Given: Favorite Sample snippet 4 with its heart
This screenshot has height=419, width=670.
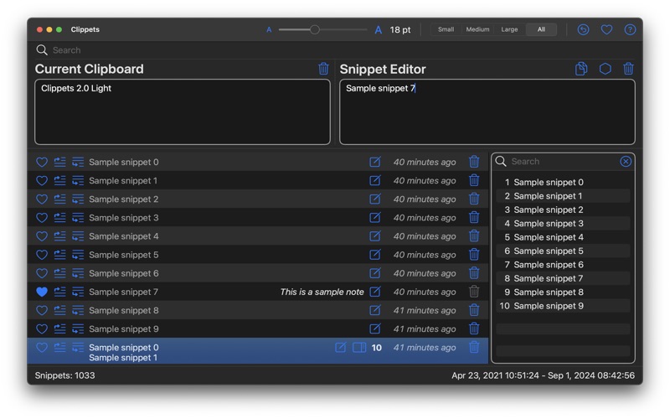Looking at the screenshot, I should (x=41, y=236).
